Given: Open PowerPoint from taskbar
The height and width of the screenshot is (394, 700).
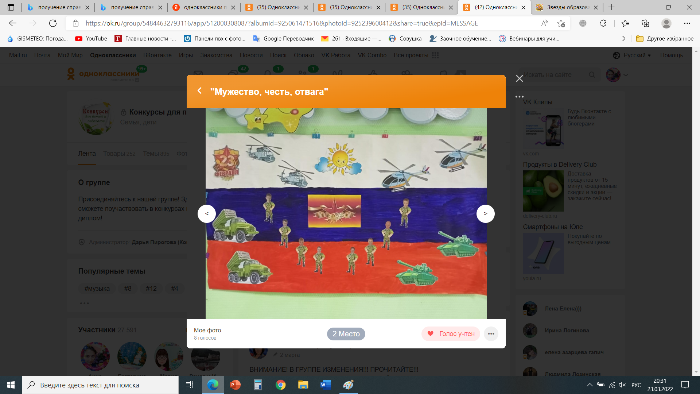Looking at the screenshot, I should coord(236,385).
